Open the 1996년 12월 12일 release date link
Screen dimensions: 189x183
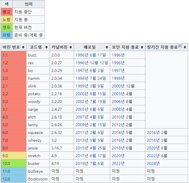(x=92, y=63)
